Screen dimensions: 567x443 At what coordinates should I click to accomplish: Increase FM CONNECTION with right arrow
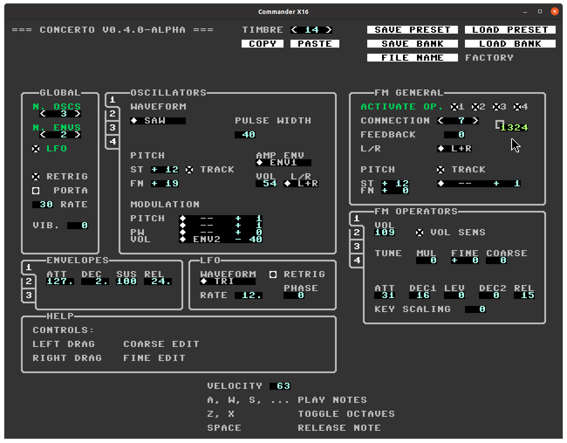[x=475, y=120]
